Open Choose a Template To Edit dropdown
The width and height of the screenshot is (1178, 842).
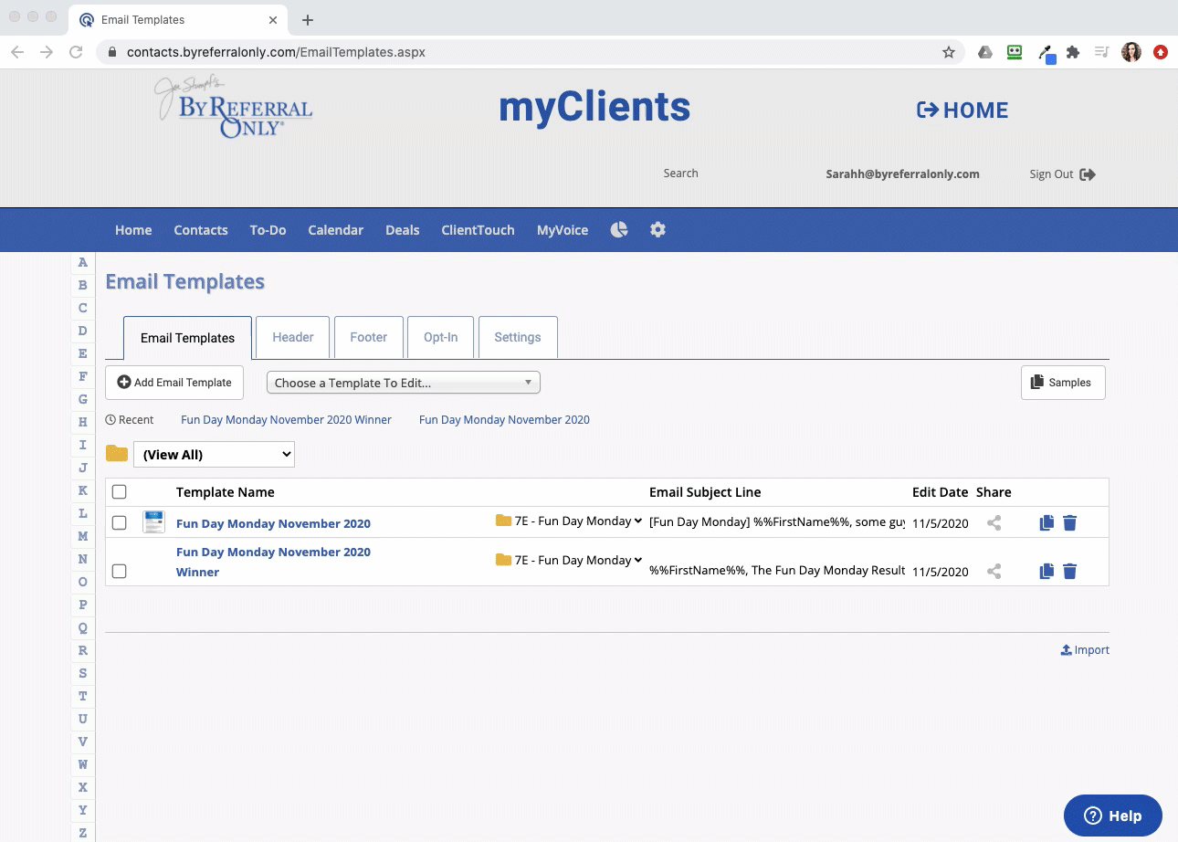[404, 383]
